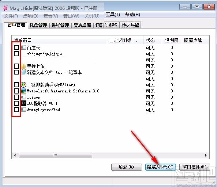
Task: Tick the checkbox for 百度云
Action: pos(16,47)
